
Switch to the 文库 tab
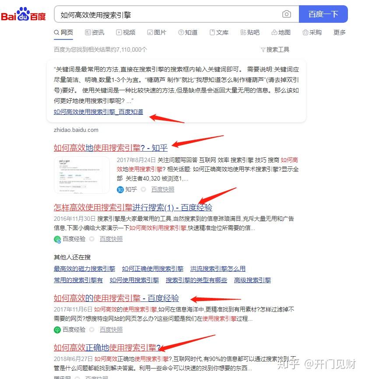click(219, 32)
